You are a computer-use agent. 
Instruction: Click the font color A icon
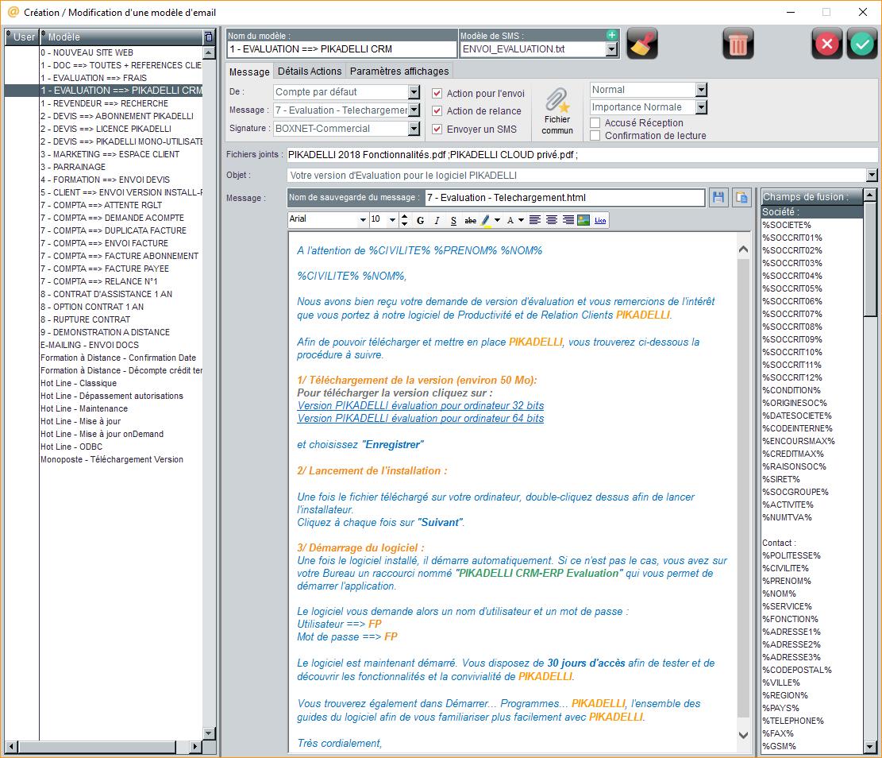(510, 220)
